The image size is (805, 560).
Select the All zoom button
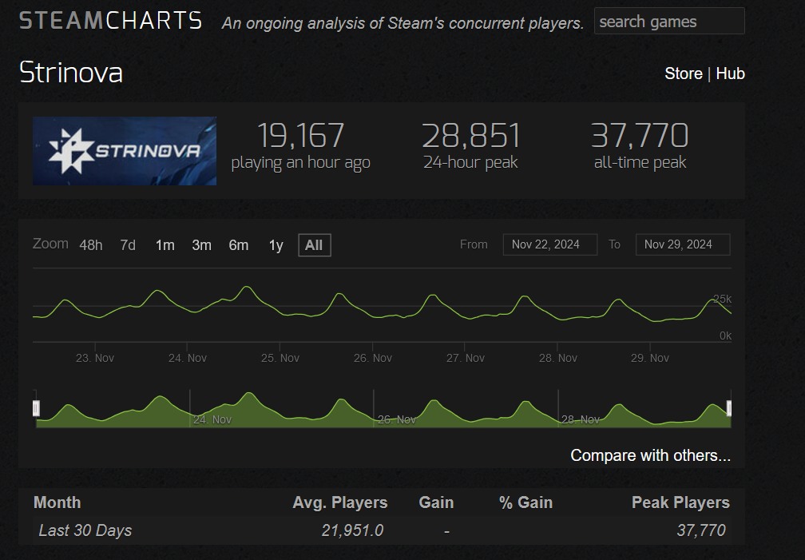pyautogui.click(x=314, y=245)
